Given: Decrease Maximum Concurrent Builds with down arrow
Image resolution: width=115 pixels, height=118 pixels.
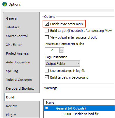Looking at the screenshot, I should tap(61, 51).
